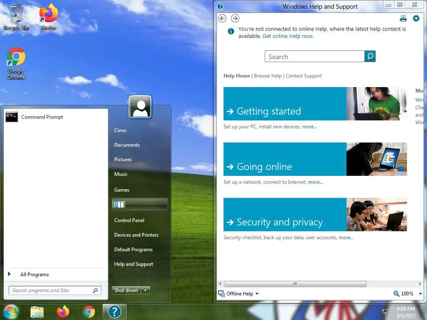The image size is (427, 320).
Task: Open Default Programs from Start menu
Action: pos(133,250)
